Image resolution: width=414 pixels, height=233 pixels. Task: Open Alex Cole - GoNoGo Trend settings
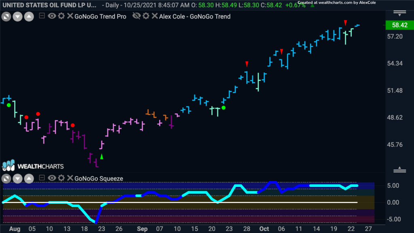146,16
